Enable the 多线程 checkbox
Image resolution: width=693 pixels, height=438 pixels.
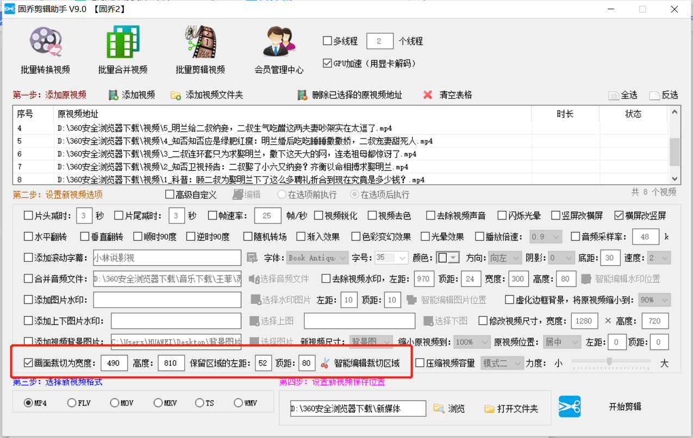(x=327, y=41)
